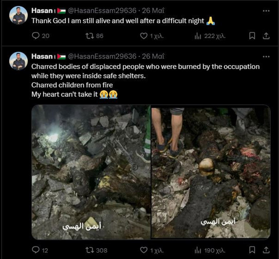The image size is (279, 259).
Task: Bookmark the tweet with two attached photos
Action: point(252,250)
